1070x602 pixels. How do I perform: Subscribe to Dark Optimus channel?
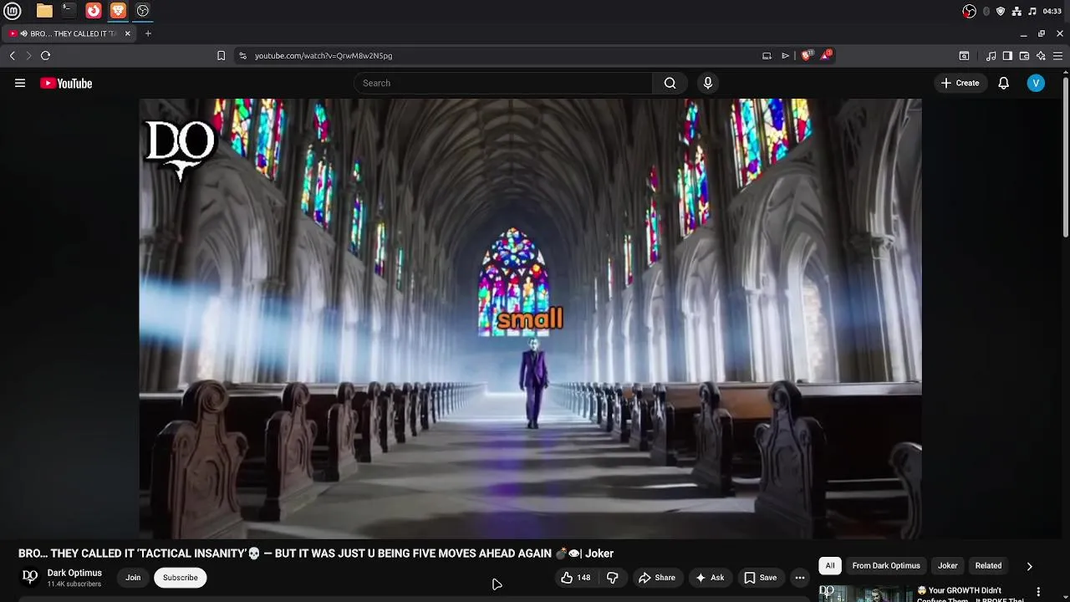181,578
